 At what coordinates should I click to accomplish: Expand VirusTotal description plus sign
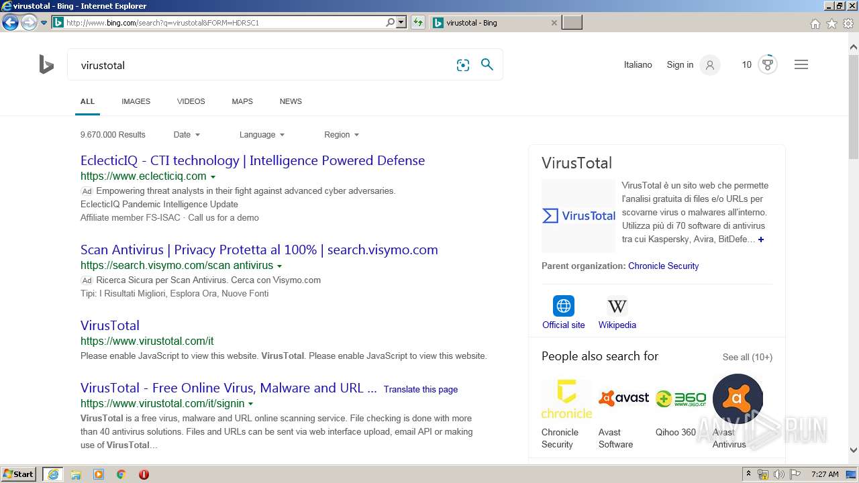click(760, 239)
